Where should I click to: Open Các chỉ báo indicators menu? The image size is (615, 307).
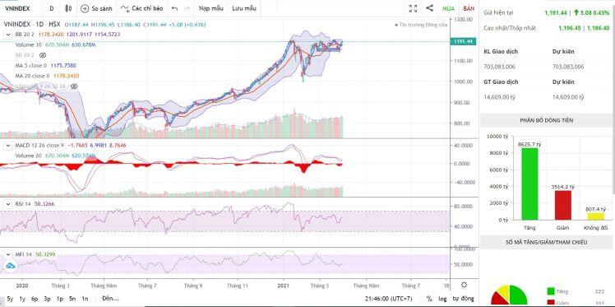(141, 8)
